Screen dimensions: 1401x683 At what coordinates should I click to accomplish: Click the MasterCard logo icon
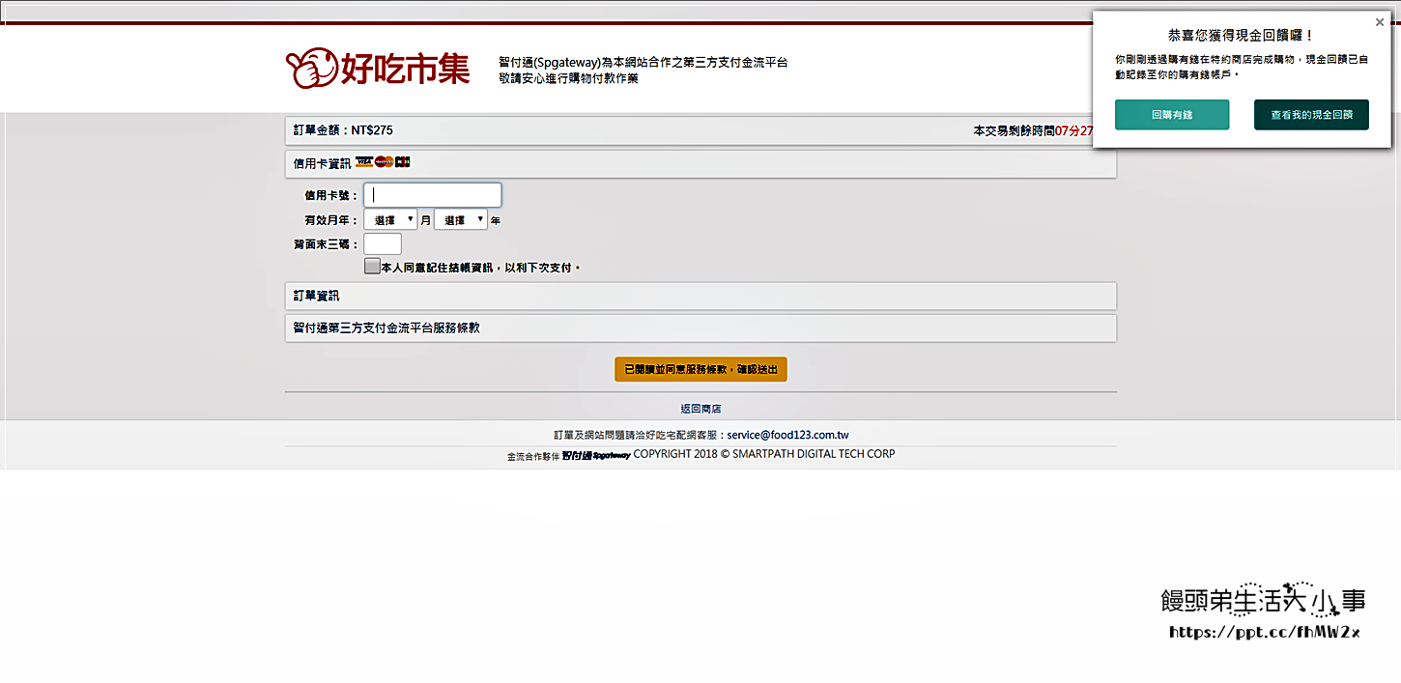(384, 162)
